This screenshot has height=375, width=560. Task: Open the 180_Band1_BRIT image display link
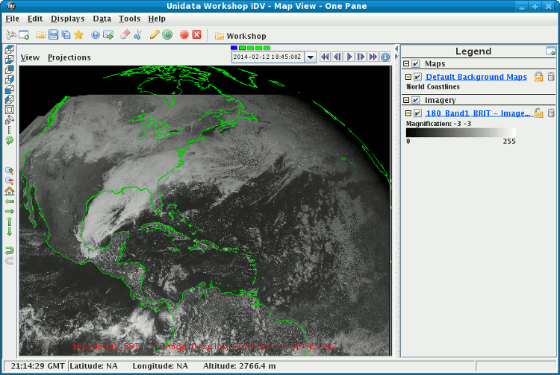click(x=477, y=113)
